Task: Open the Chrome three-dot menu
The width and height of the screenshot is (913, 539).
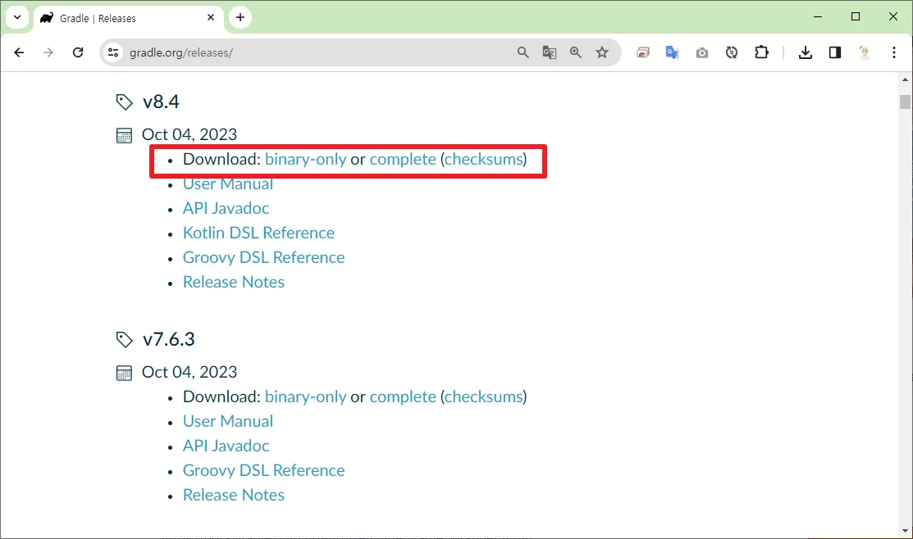Action: (x=894, y=52)
